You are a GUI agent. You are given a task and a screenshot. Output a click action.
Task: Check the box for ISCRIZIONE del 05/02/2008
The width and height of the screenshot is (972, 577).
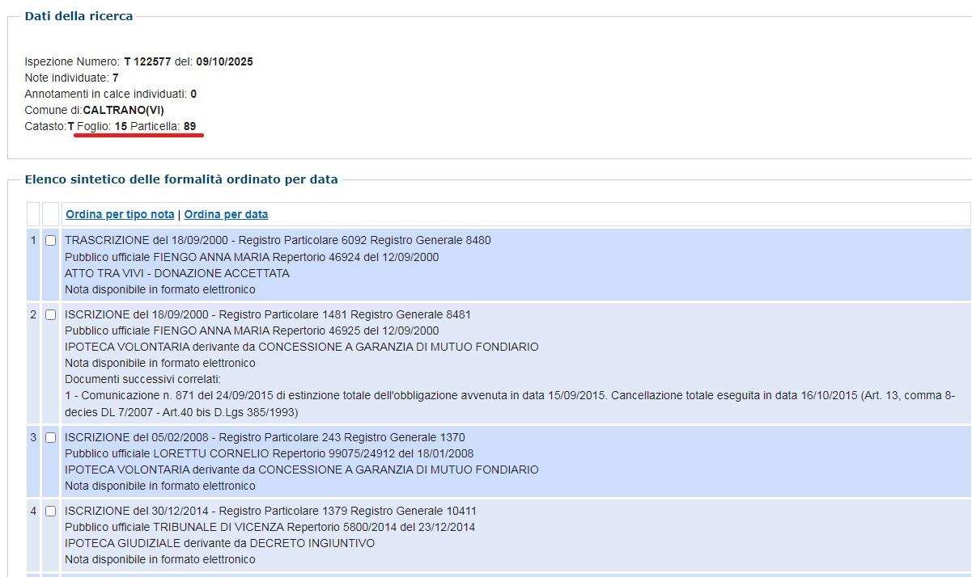(x=50, y=438)
